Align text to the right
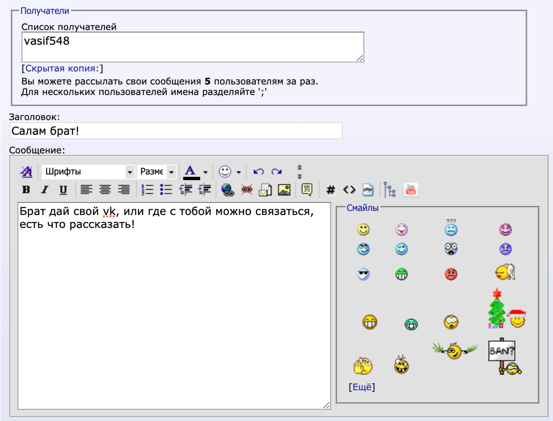This screenshot has width=553, height=421. 124,190
